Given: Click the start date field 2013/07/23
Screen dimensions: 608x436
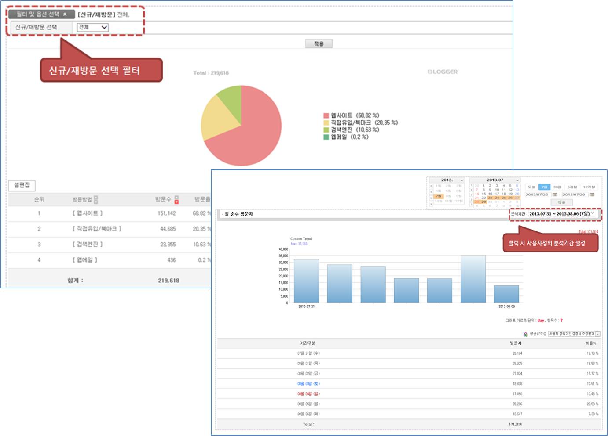Looking at the screenshot, I should tap(537, 195).
